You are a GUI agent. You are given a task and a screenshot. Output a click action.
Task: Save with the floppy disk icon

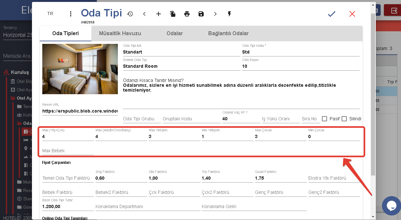pyautogui.click(x=201, y=14)
